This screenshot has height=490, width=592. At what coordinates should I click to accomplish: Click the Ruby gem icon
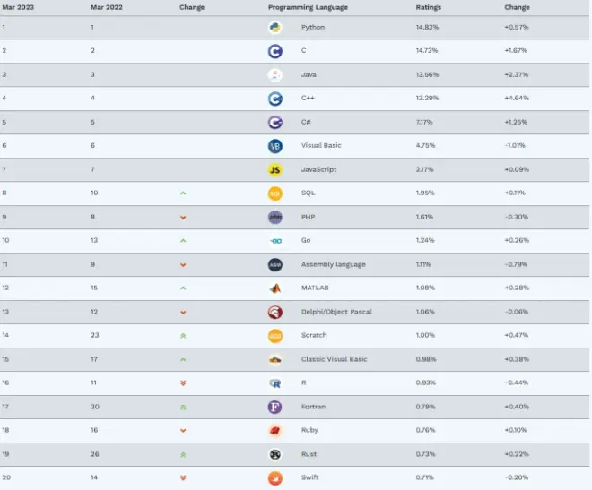275,430
